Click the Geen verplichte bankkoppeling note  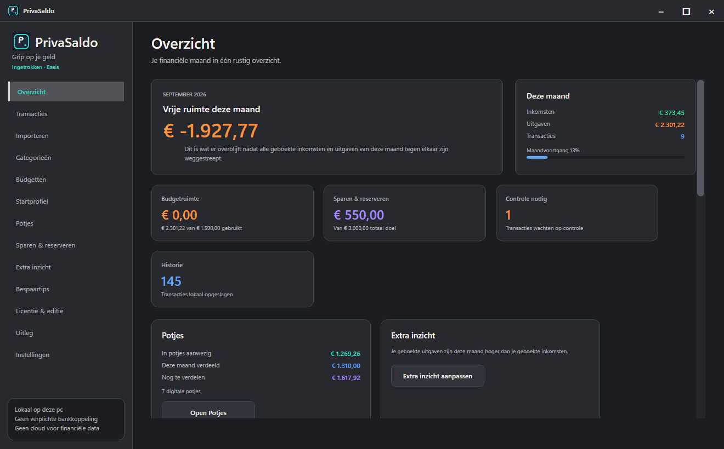[x=56, y=419]
